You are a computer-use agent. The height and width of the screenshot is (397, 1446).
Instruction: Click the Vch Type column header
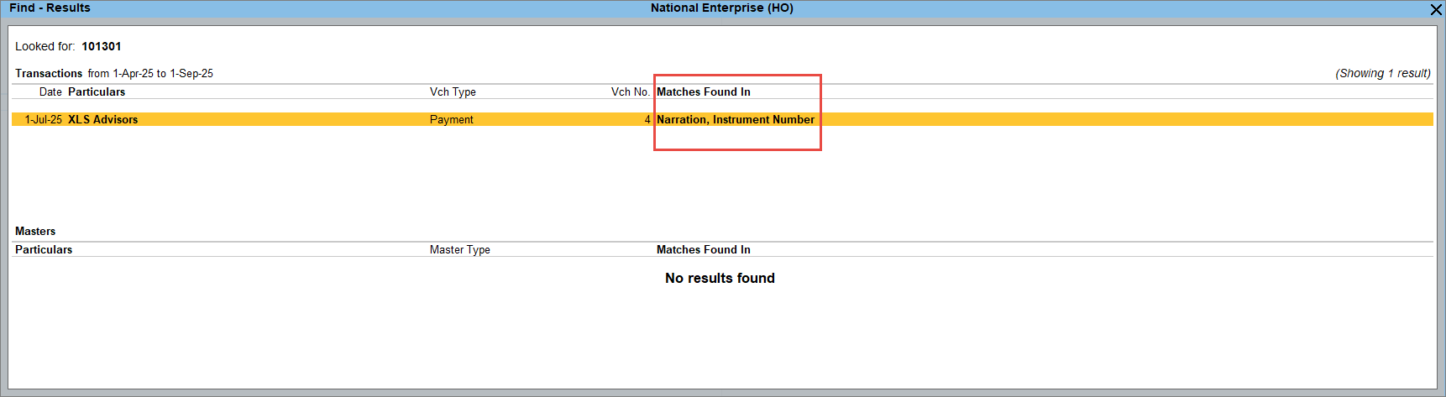pos(453,92)
